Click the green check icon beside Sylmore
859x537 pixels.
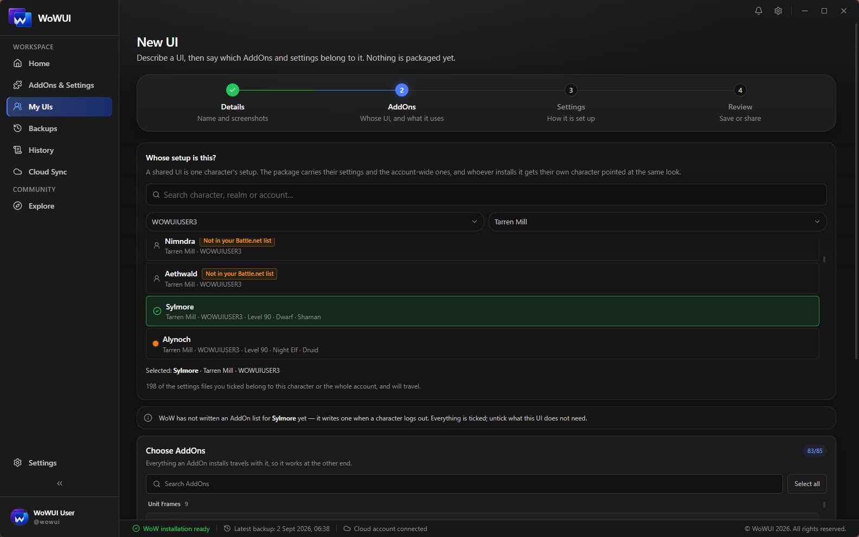click(157, 311)
